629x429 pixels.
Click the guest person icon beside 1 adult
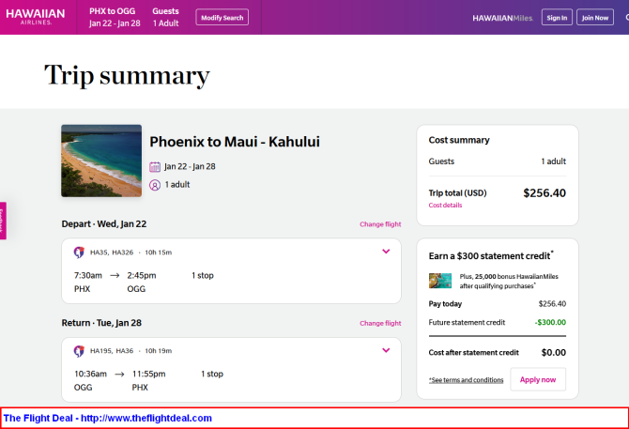coord(155,185)
